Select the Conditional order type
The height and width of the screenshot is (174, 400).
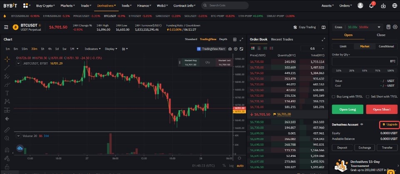tap(386, 46)
